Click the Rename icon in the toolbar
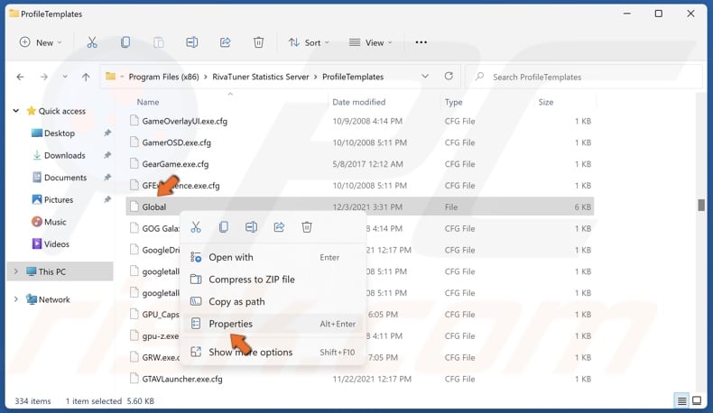 tap(192, 42)
